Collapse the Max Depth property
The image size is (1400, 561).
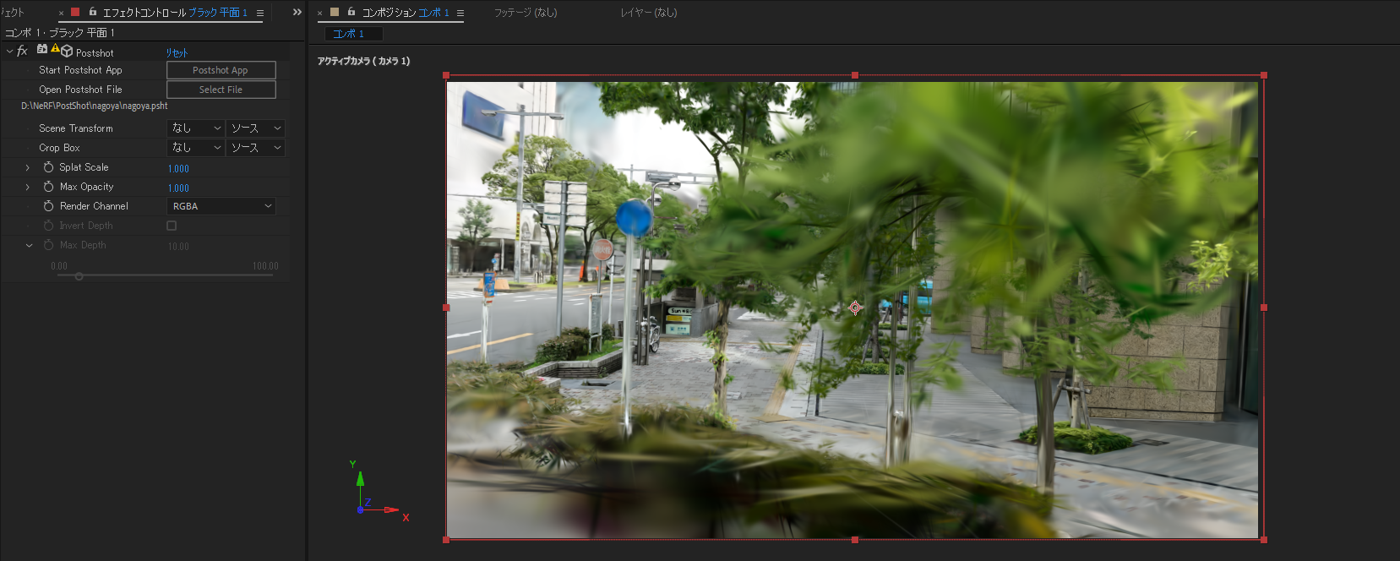pos(29,245)
